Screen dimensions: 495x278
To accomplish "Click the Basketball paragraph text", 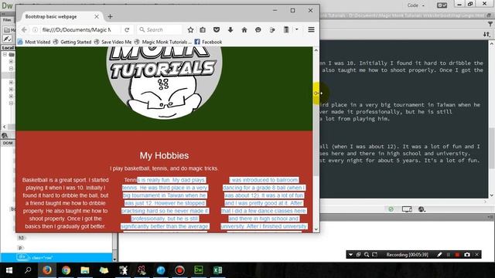I will (x=65, y=203).
